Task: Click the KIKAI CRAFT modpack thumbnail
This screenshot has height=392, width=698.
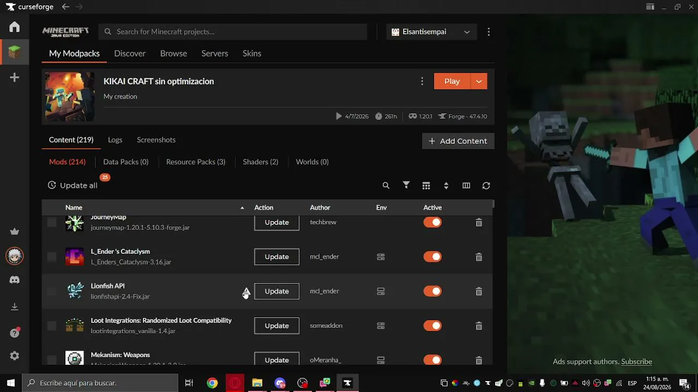Action: tap(70, 97)
